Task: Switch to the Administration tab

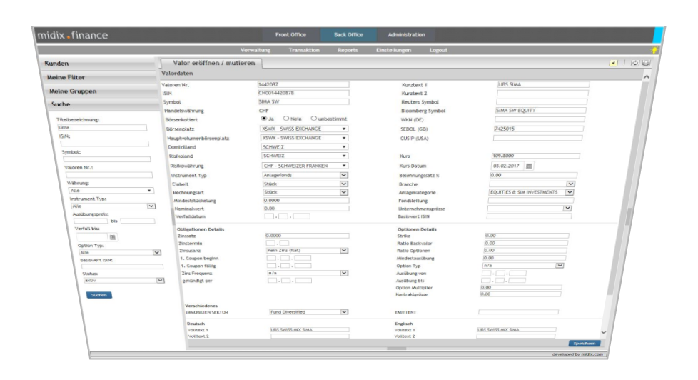Action: click(x=406, y=35)
